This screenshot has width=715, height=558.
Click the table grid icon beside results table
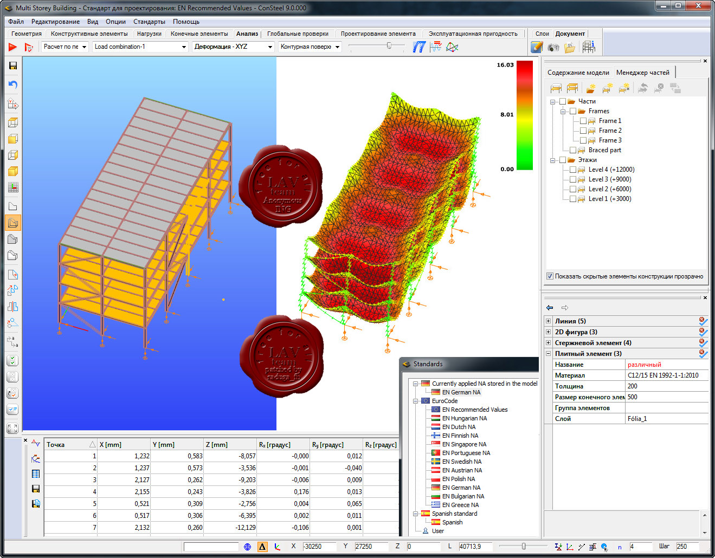click(36, 473)
